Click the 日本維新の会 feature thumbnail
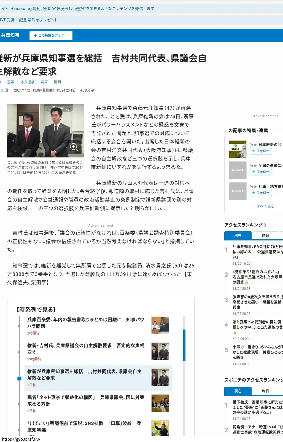The height and width of the screenshot is (442, 283). tap(238, 149)
